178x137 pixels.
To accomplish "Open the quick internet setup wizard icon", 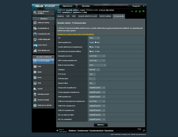I will 35,12.
